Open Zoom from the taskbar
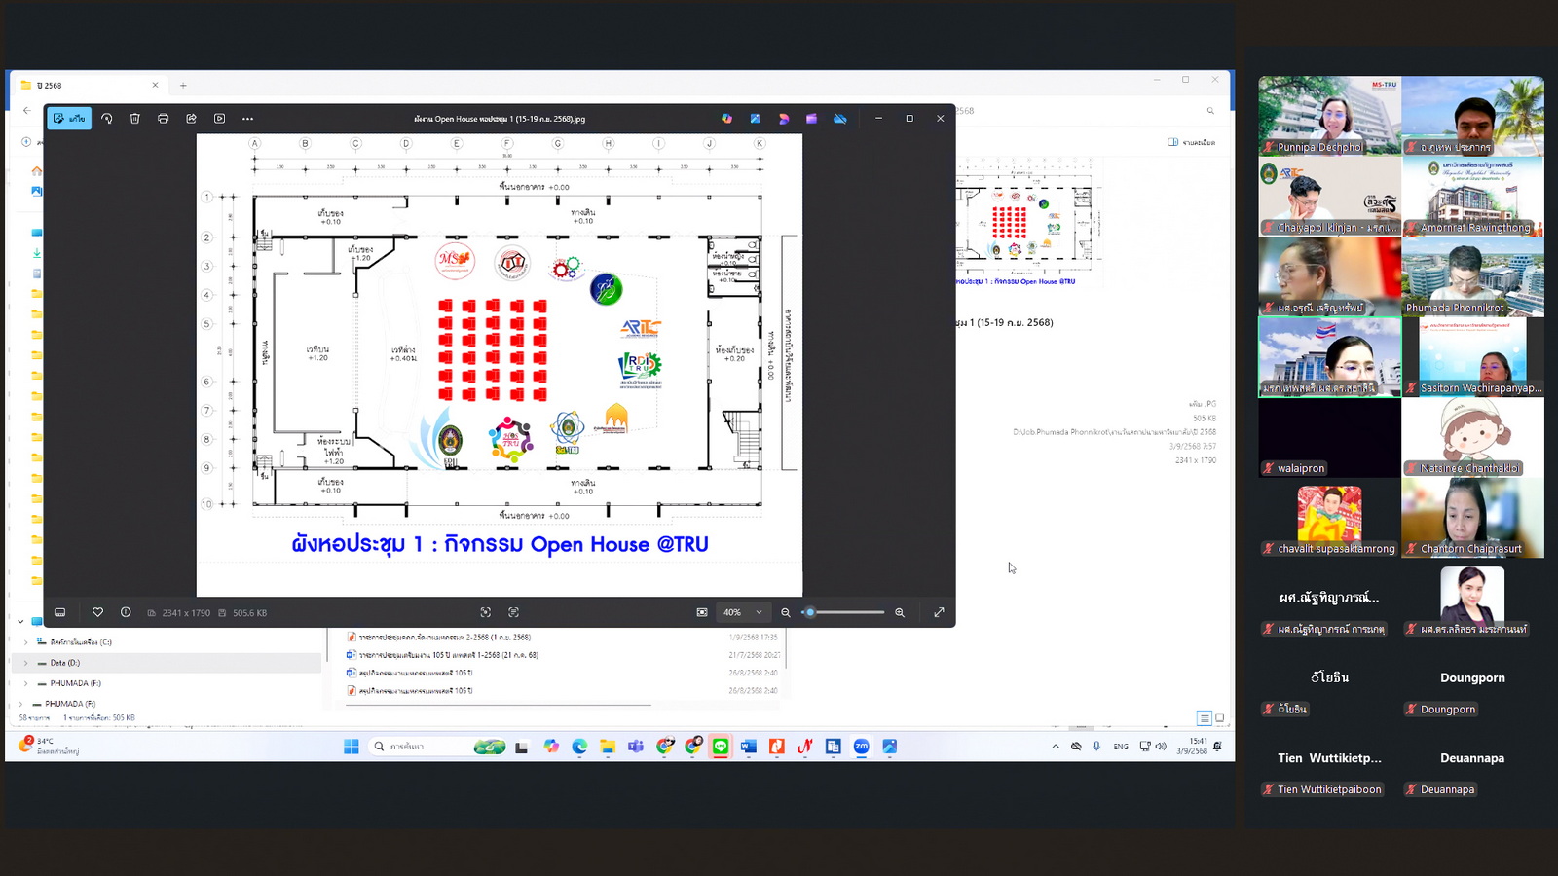 pyautogui.click(x=861, y=747)
